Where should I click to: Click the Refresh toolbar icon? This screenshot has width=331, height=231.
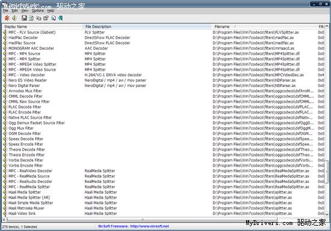tap(31, 18)
